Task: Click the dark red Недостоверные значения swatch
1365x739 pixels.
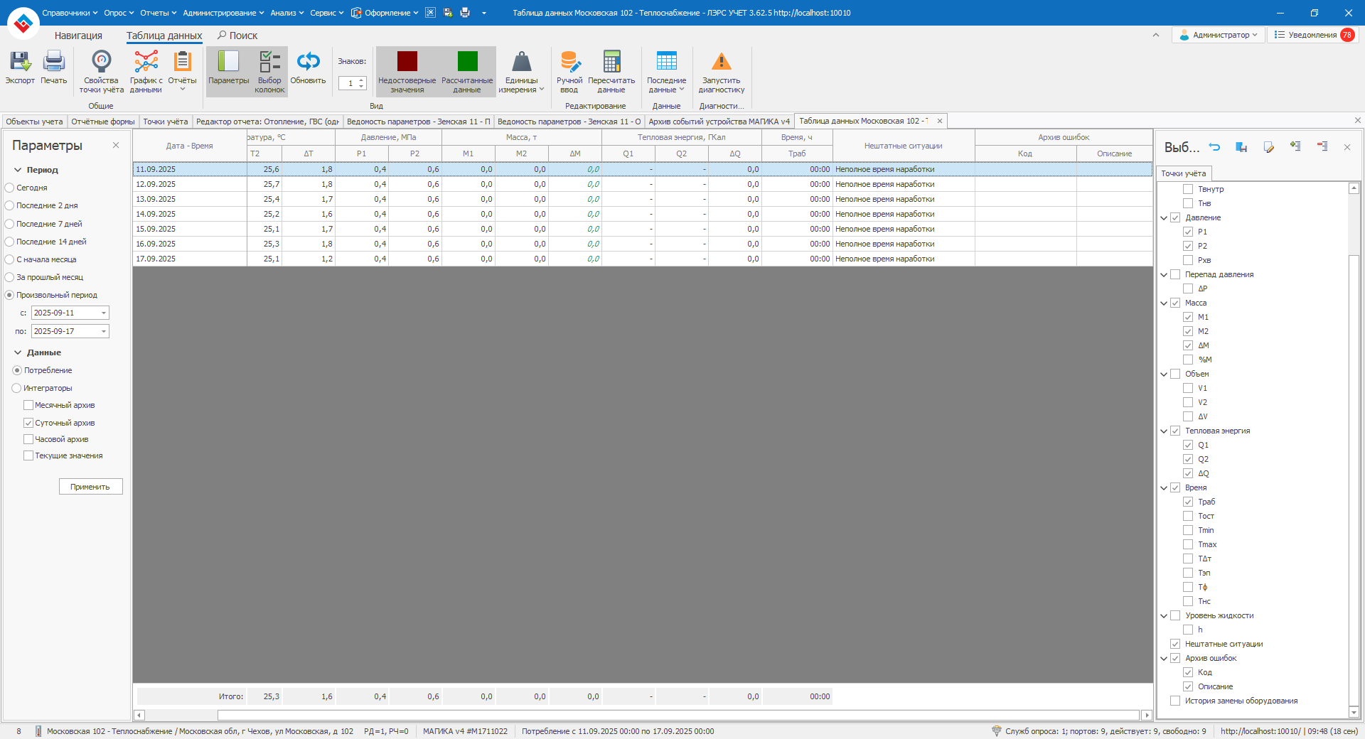Action: click(407, 62)
